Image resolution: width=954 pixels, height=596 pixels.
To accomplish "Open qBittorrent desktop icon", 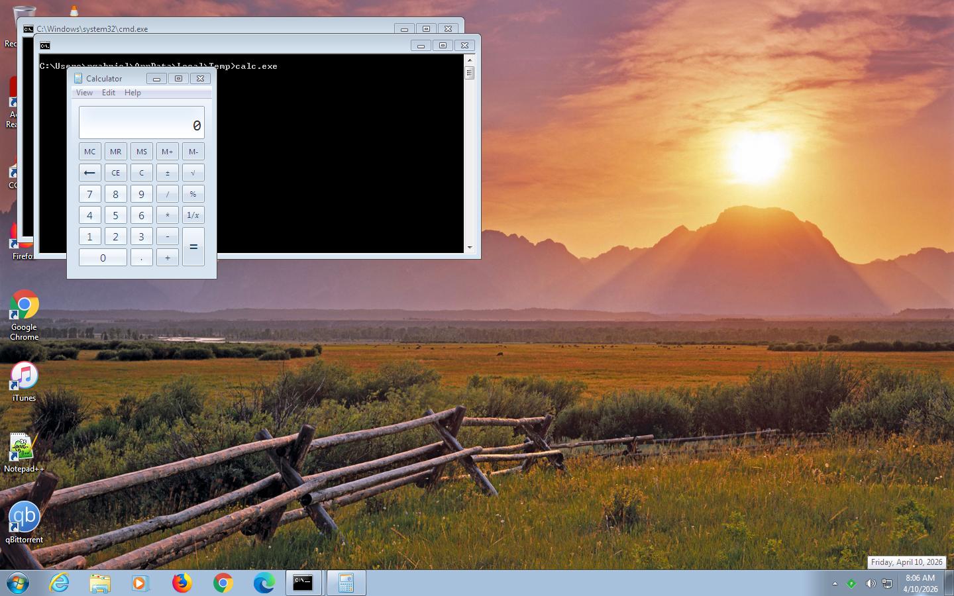I will pos(24,518).
